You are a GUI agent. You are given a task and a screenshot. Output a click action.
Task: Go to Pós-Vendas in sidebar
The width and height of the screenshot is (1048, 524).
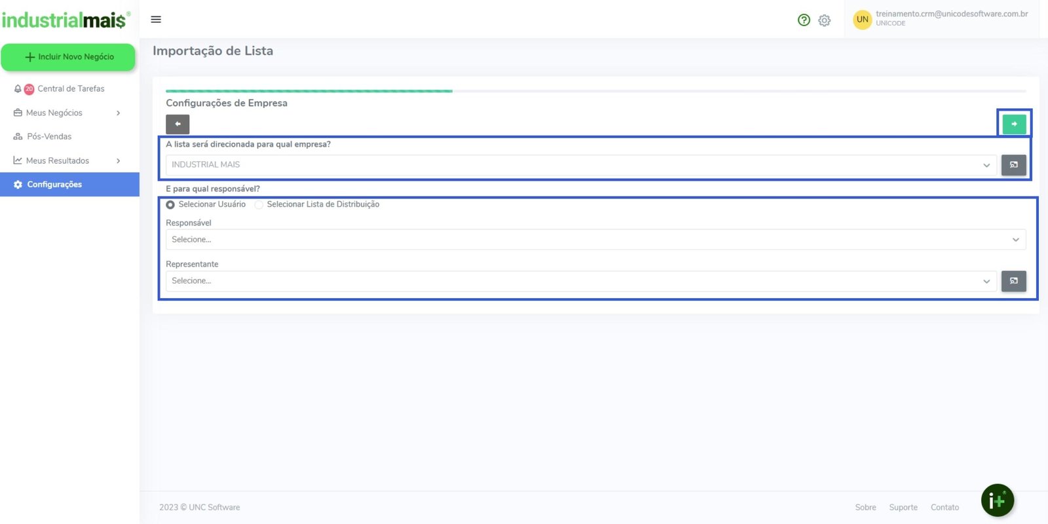(x=49, y=136)
